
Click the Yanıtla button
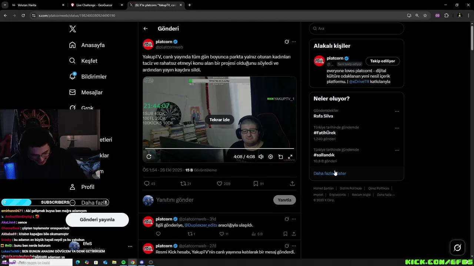click(284, 200)
